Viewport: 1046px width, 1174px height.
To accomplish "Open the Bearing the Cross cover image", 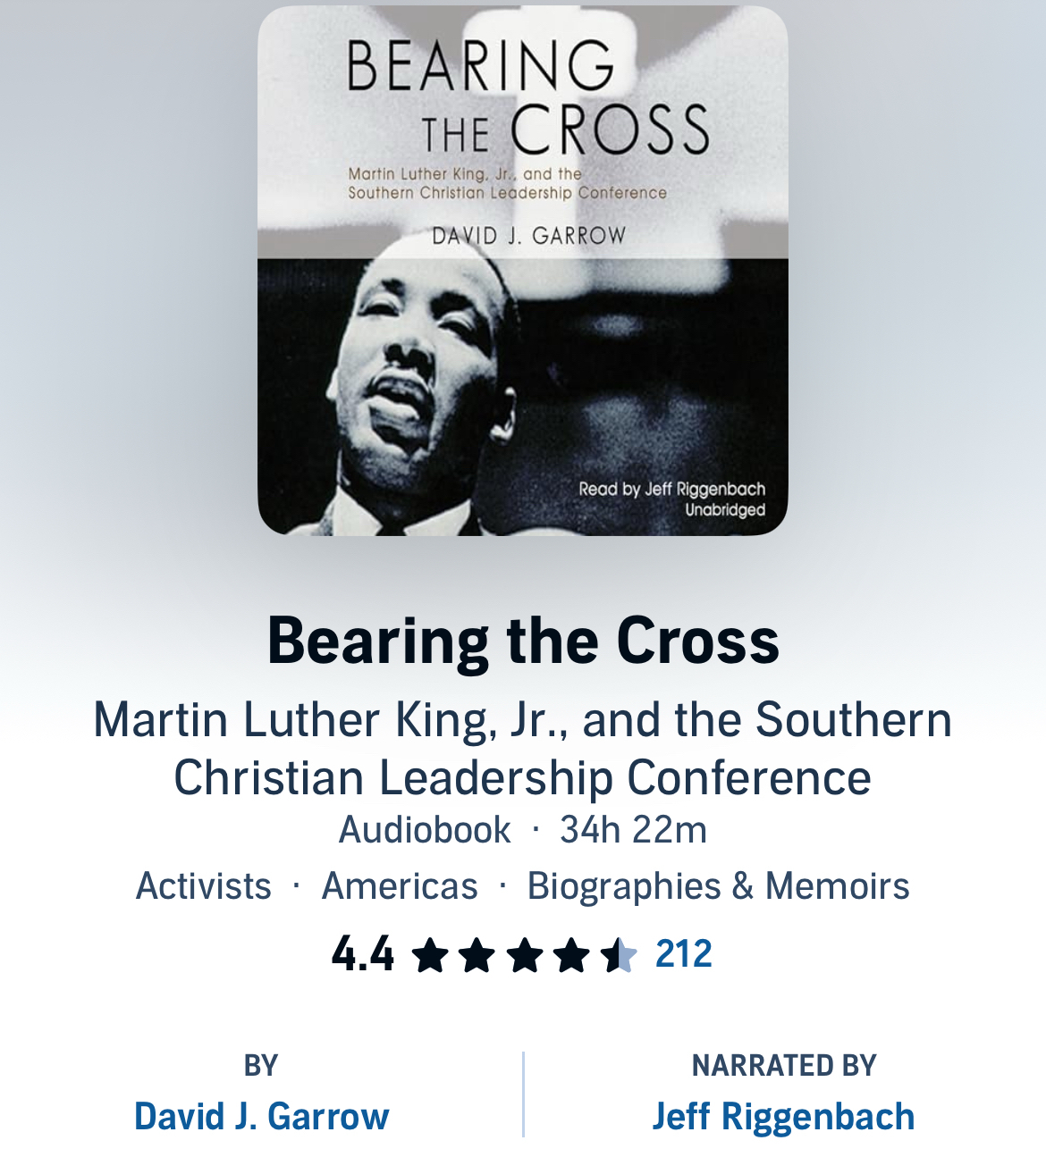I will coord(523,271).
